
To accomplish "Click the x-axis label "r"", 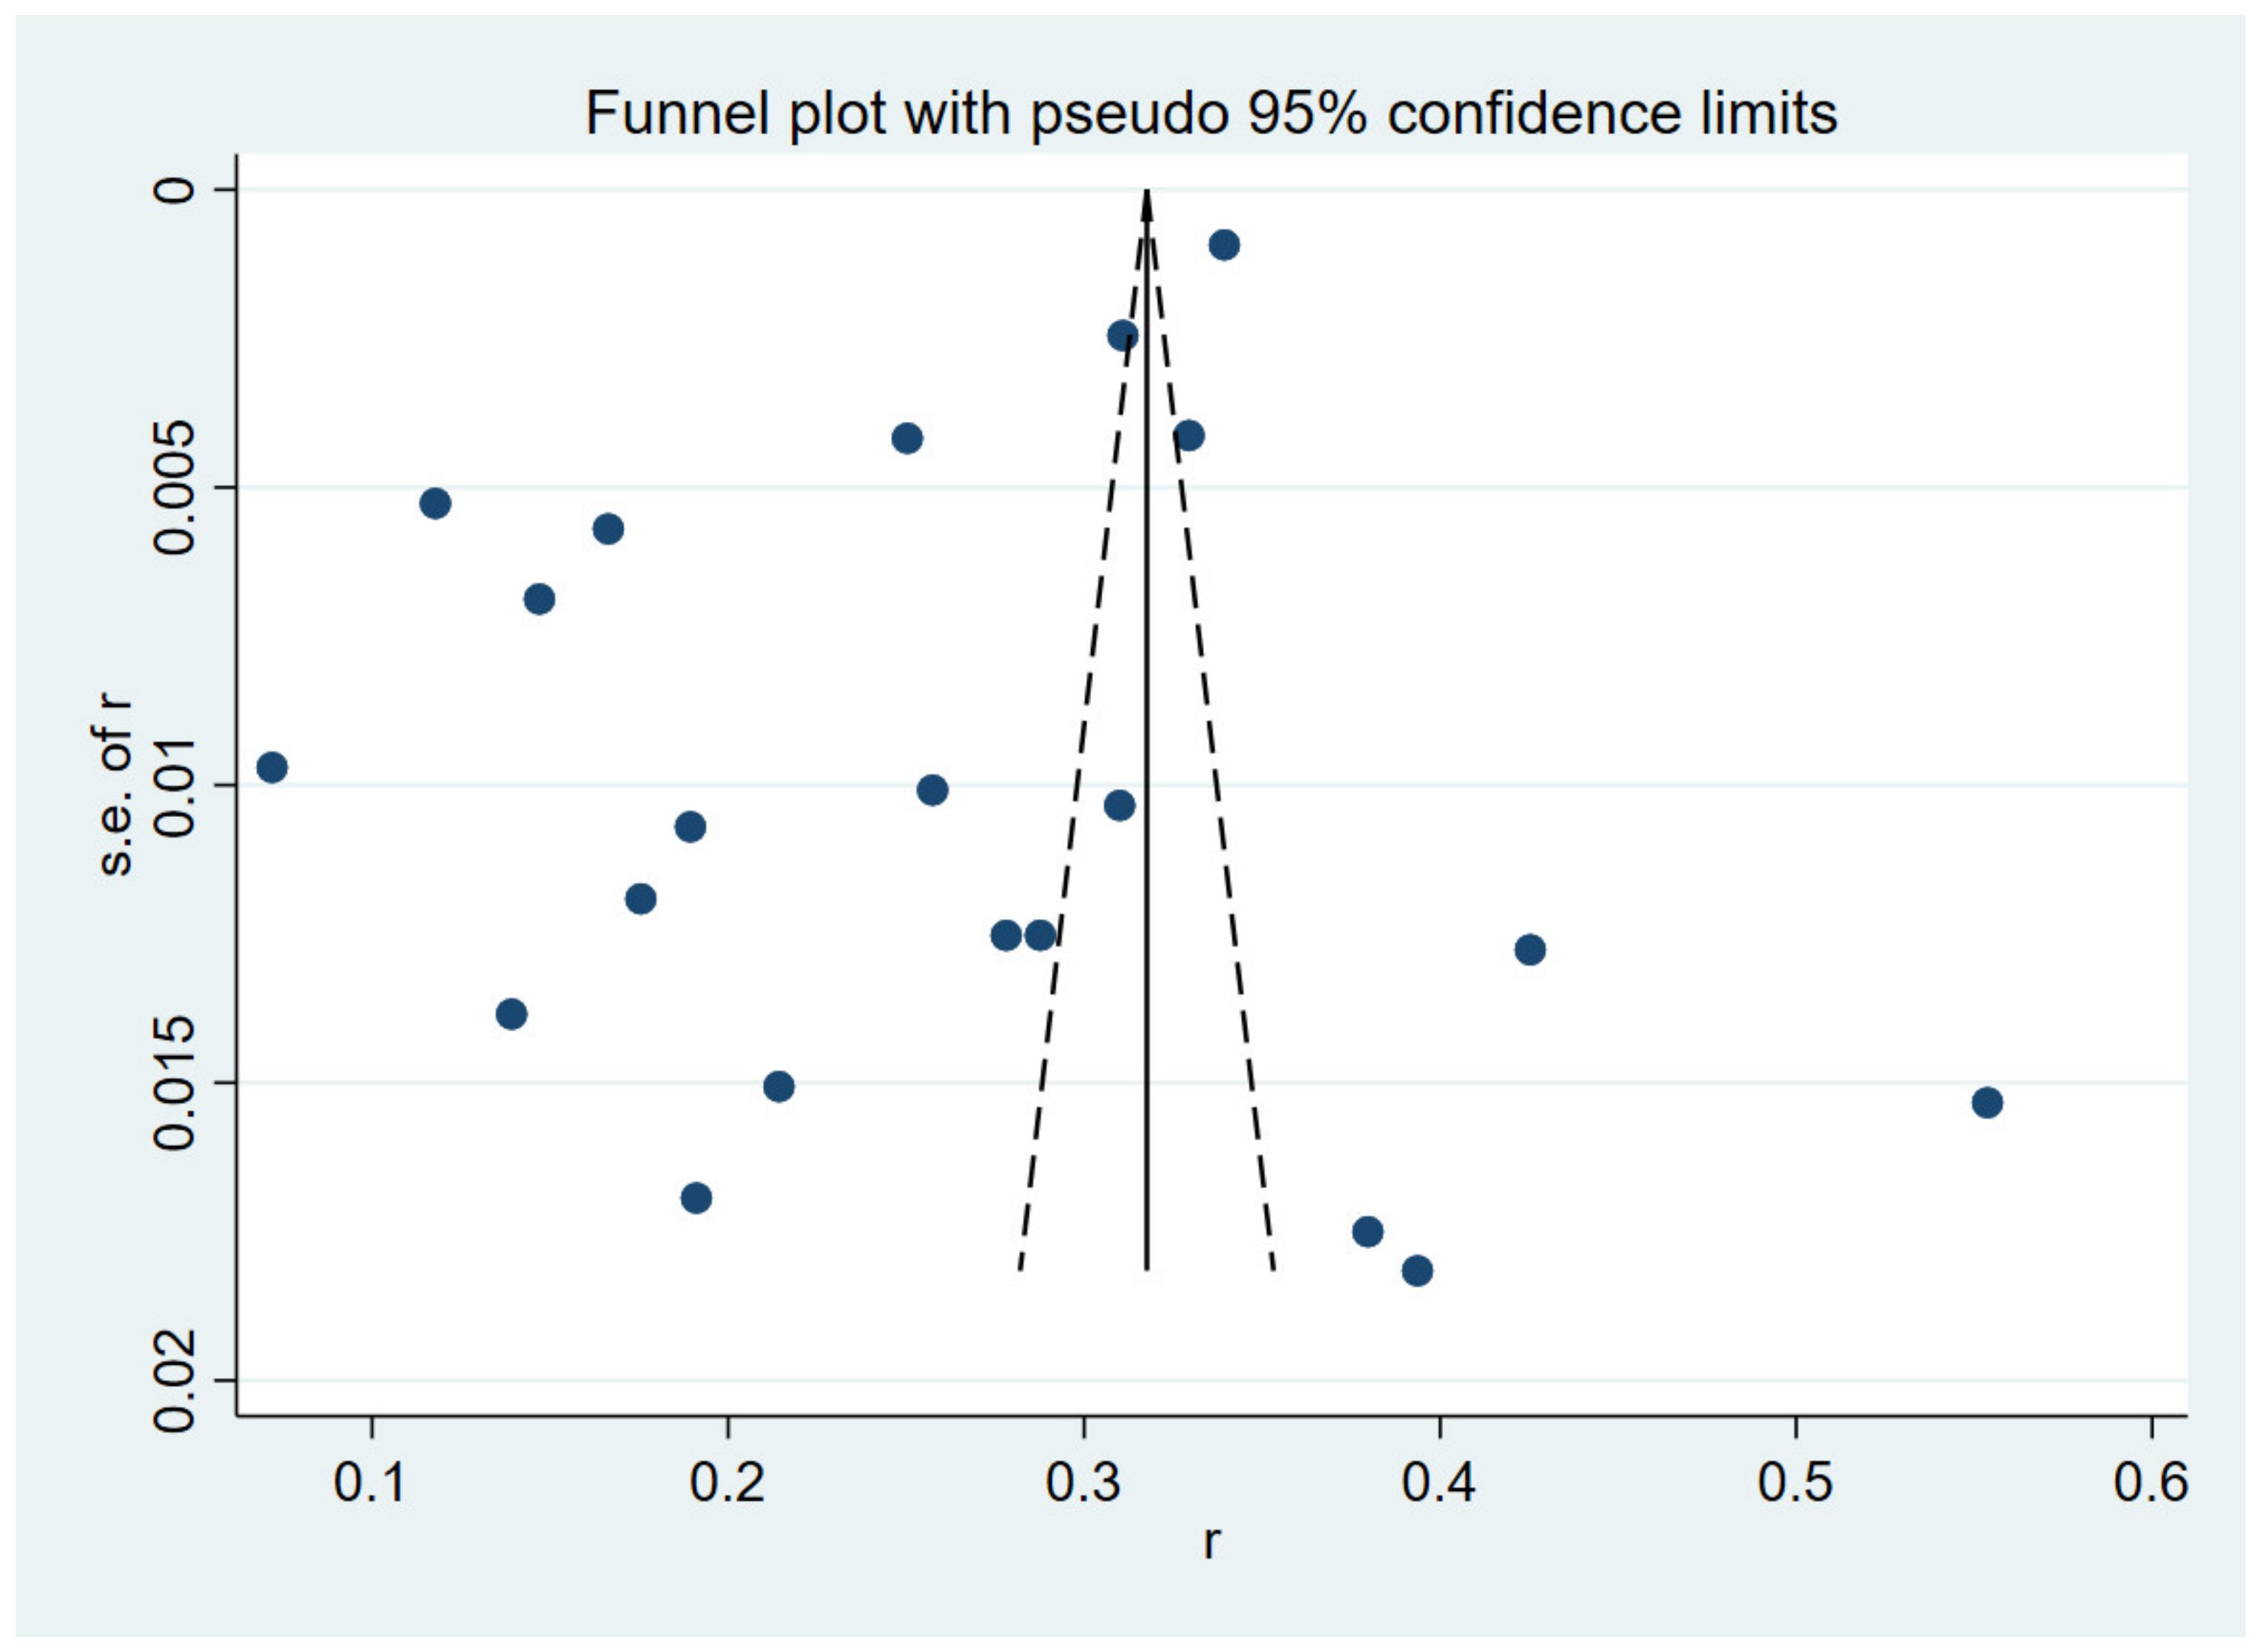I will 1211,1541.
